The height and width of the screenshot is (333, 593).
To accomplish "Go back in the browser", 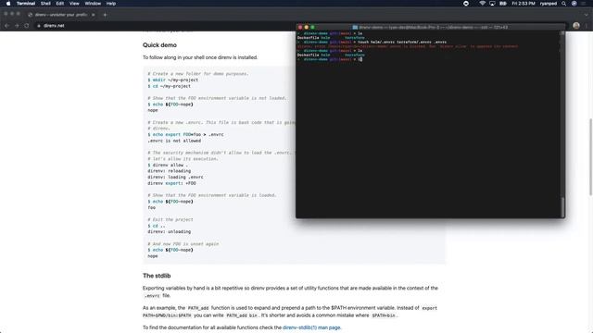I will (x=6, y=26).
